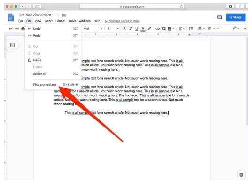Choose Paste from the Edit menu

[53, 60]
